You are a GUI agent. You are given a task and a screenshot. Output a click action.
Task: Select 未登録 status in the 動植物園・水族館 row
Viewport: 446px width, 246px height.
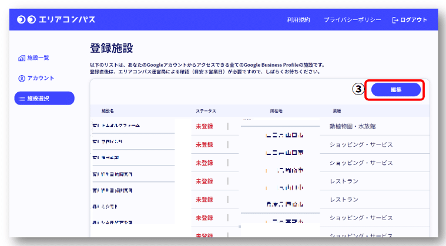[204, 126]
